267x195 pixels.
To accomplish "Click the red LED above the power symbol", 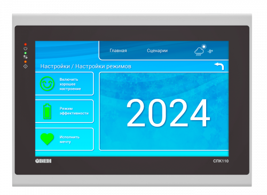I will tap(26, 44).
